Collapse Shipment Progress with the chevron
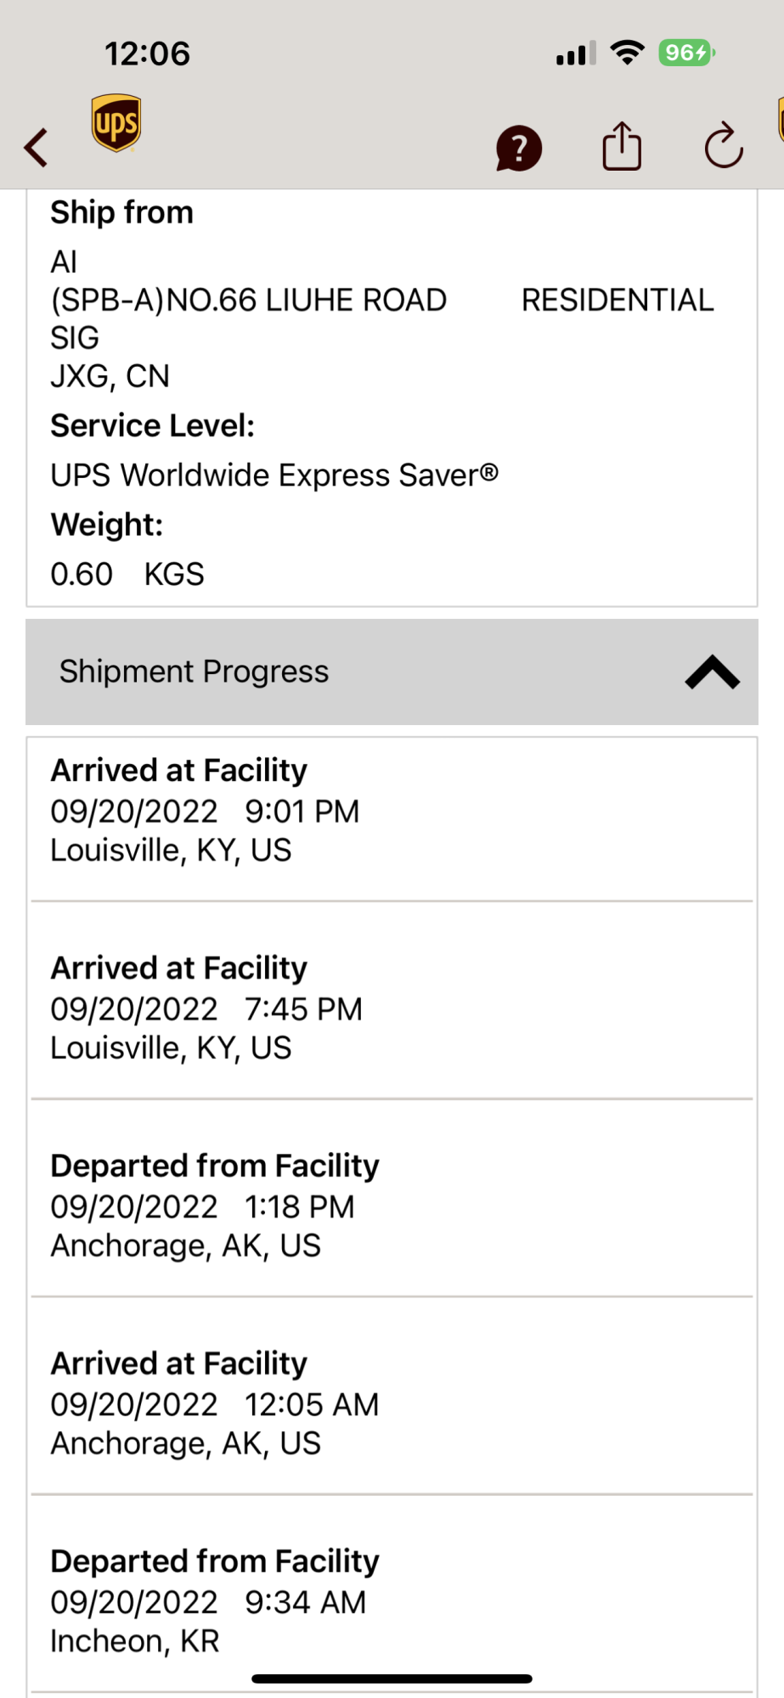This screenshot has height=1698, width=784. click(x=712, y=672)
